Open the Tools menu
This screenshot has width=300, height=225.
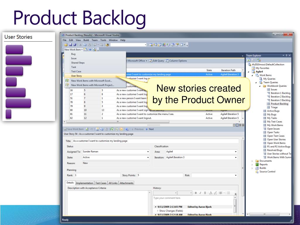[x=103, y=40]
